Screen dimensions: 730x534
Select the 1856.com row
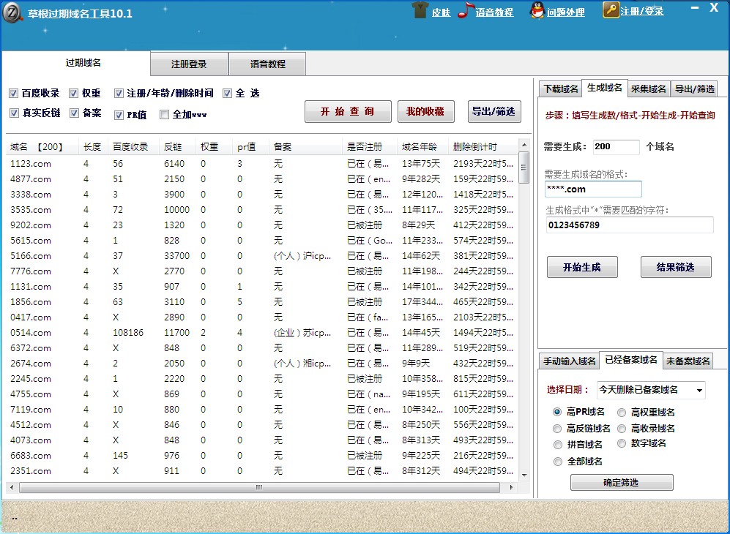pos(261,302)
